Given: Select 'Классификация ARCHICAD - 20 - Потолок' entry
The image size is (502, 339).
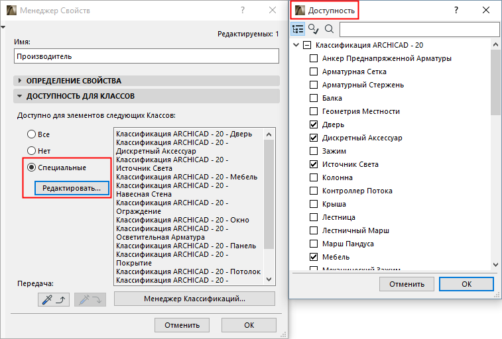Looking at the screenshot, I should [x=188, y=272].
